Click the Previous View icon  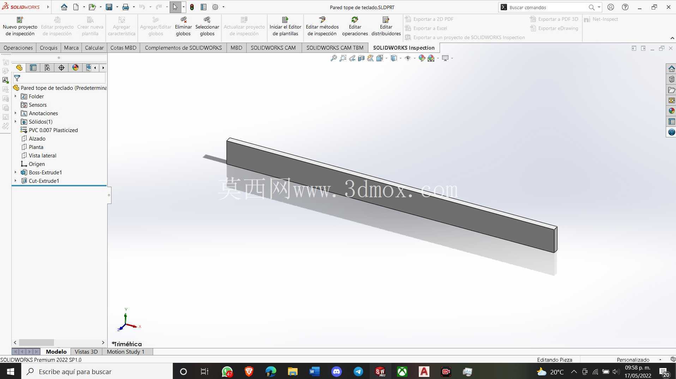352,58
